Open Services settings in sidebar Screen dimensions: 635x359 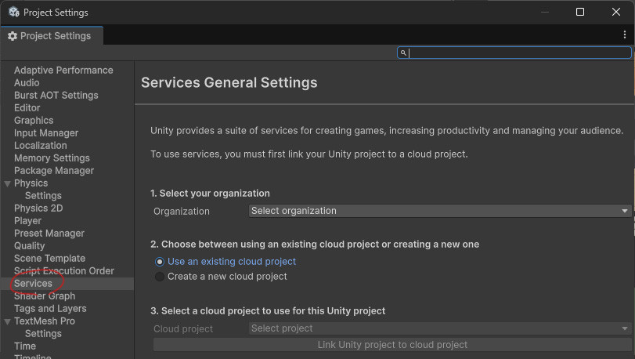(x=33, y=284)
